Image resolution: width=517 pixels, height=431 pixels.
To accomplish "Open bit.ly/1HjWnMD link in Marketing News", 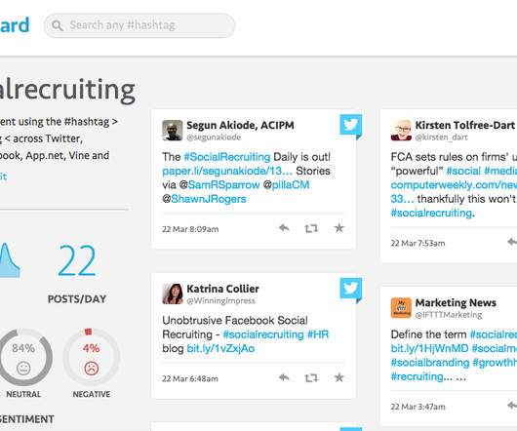I will click(x=429, y=348).
